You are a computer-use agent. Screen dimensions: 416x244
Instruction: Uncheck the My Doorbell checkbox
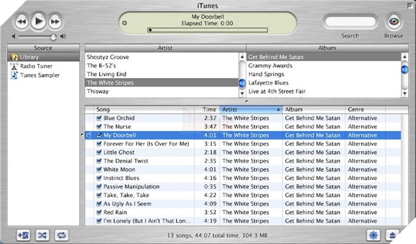pyautogui.click(x=99, y=135)
